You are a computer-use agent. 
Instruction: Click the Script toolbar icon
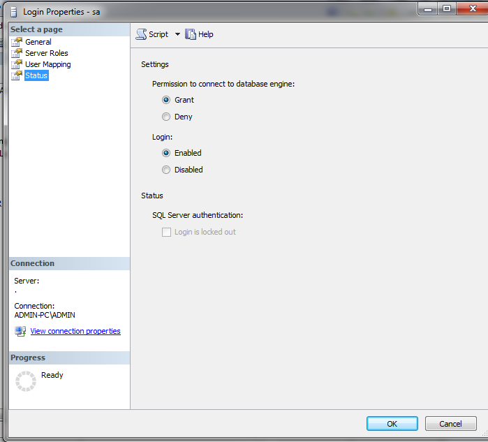click(x=141, y=34)
